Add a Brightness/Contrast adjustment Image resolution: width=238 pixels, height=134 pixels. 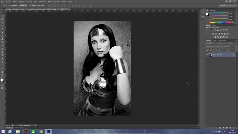coord(215,31)
